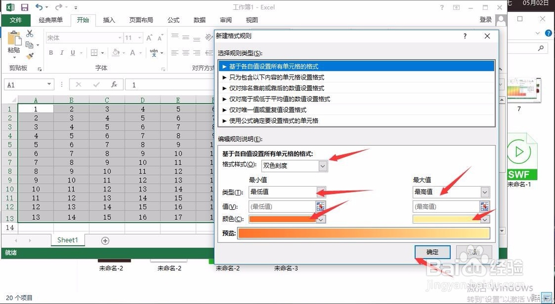Select rule type 仅对排名靠前或靠后的数值设置格式

(356, 88)
